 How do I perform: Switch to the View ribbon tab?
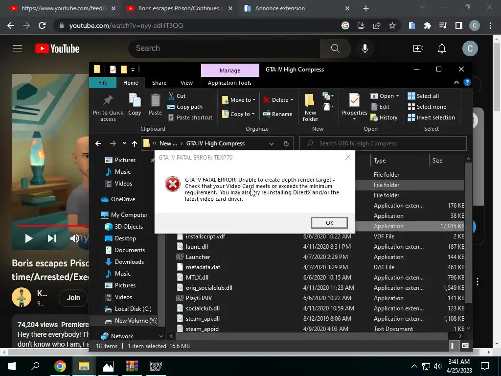[x=186, y=82]
